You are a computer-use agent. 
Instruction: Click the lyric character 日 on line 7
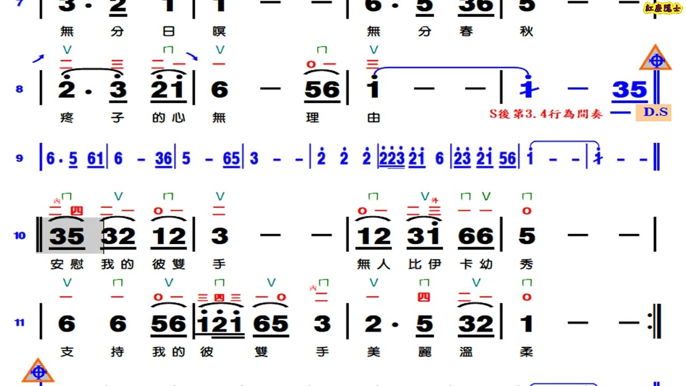(168, 32)
